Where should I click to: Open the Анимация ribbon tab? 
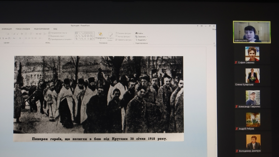[7, 29]
